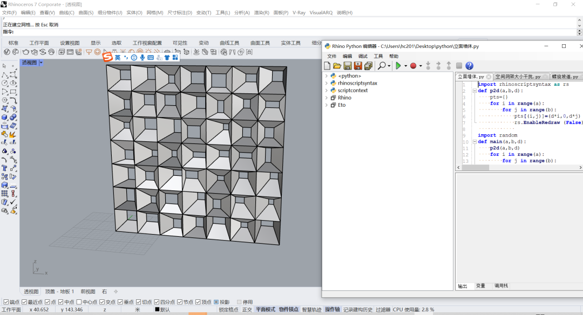The width and height of the screenshot is (583, 315).
Task: Select the box solid tool in left toolbar
Action: click(4, 117)
